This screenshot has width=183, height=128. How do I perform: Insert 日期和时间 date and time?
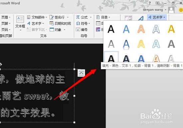[x=60, y=23]
